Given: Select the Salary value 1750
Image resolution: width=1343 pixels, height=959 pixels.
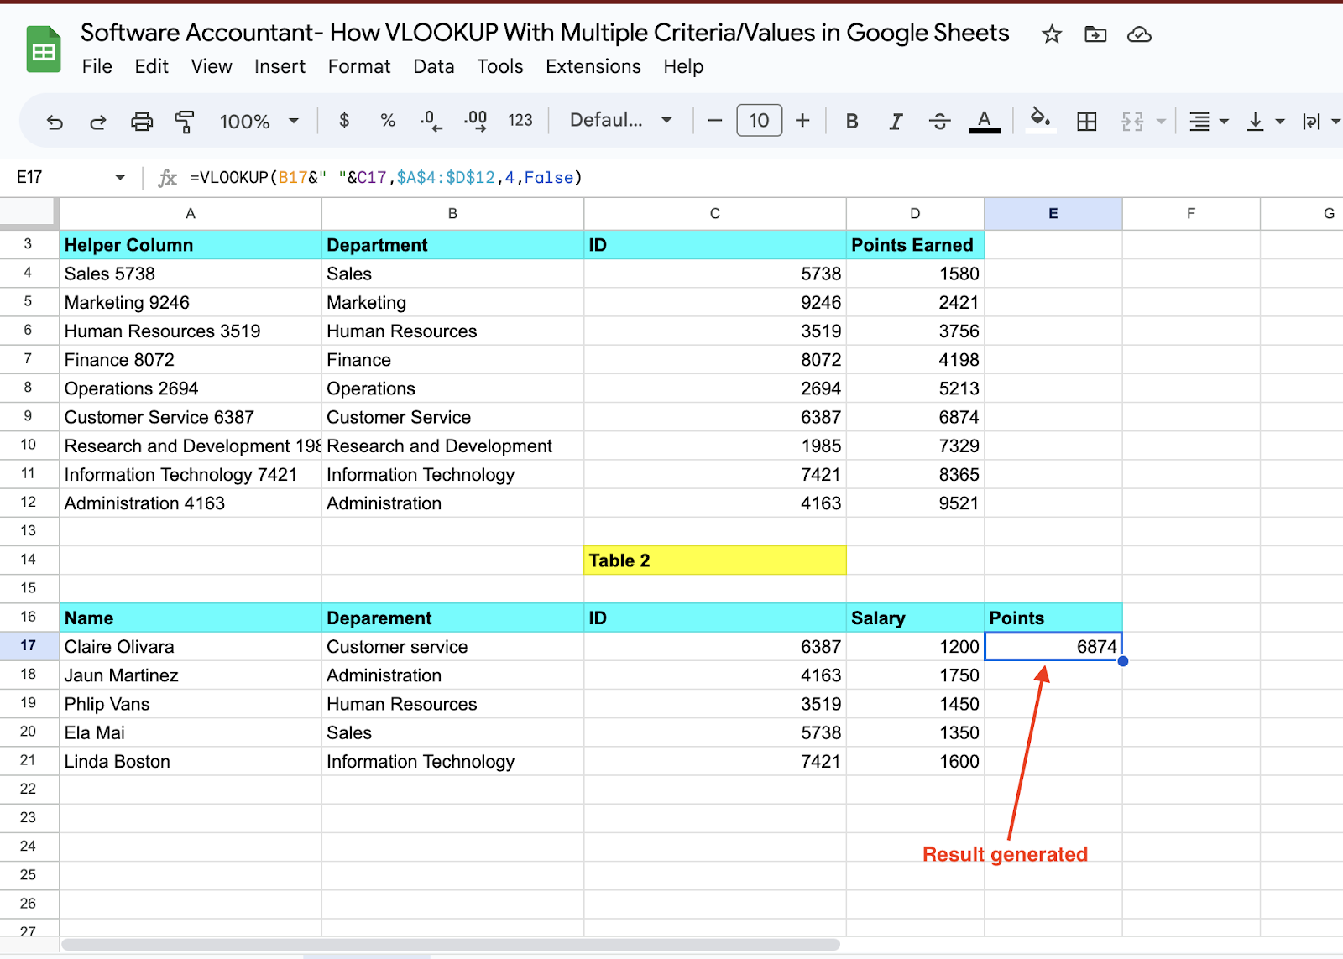Looking at the screenshot, I should (x=915, y=675).
